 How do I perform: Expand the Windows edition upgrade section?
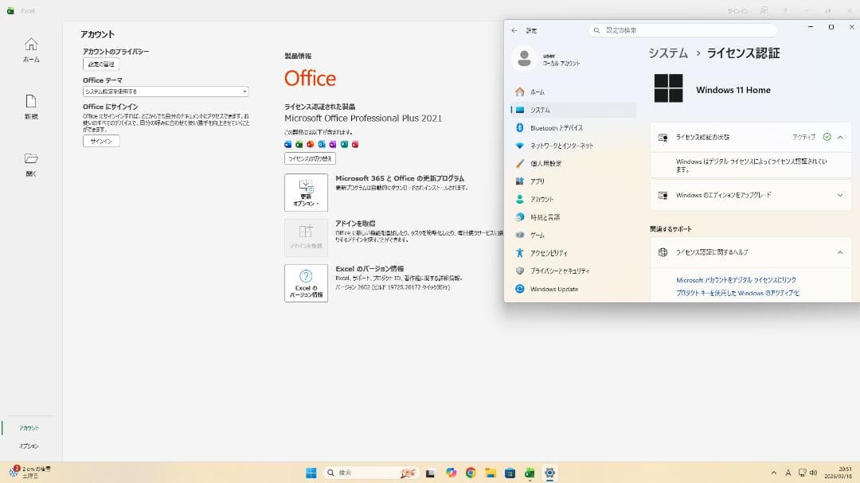click(840, 194)
